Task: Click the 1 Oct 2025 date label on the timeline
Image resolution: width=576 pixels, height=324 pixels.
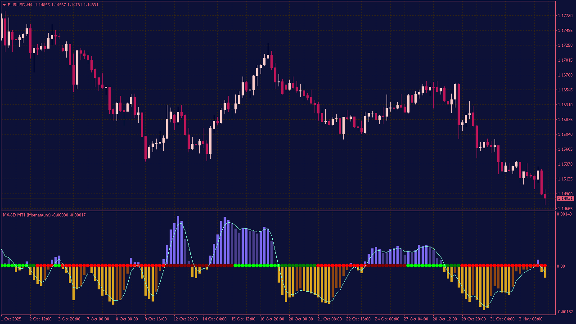Action: point(11,319)
